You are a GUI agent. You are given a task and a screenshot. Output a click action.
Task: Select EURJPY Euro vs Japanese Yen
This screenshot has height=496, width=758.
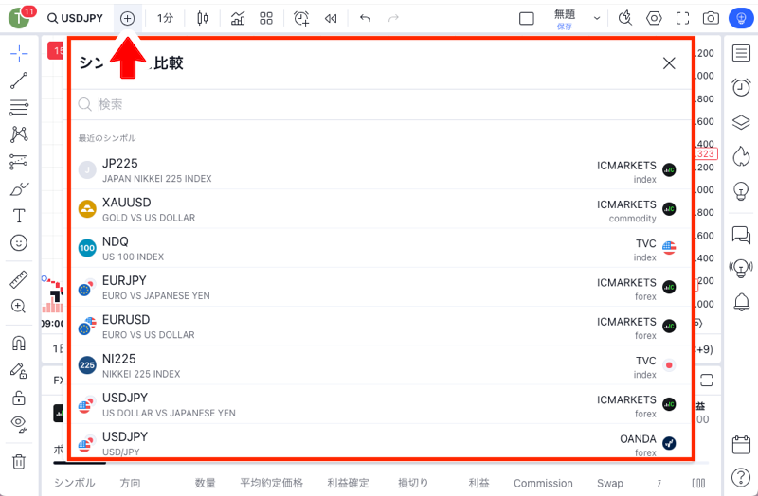(x=381, y=288)
